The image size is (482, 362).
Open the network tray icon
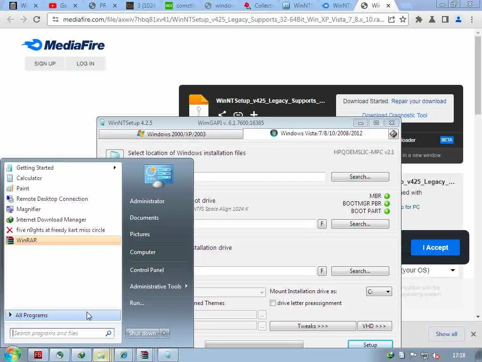click(x=425, y=355)
